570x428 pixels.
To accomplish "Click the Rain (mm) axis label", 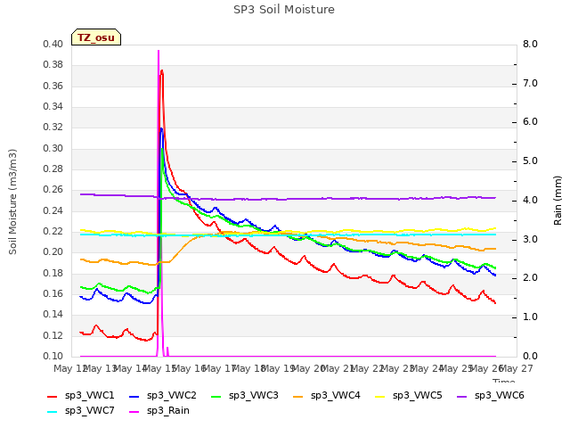I will coord(558,201).
